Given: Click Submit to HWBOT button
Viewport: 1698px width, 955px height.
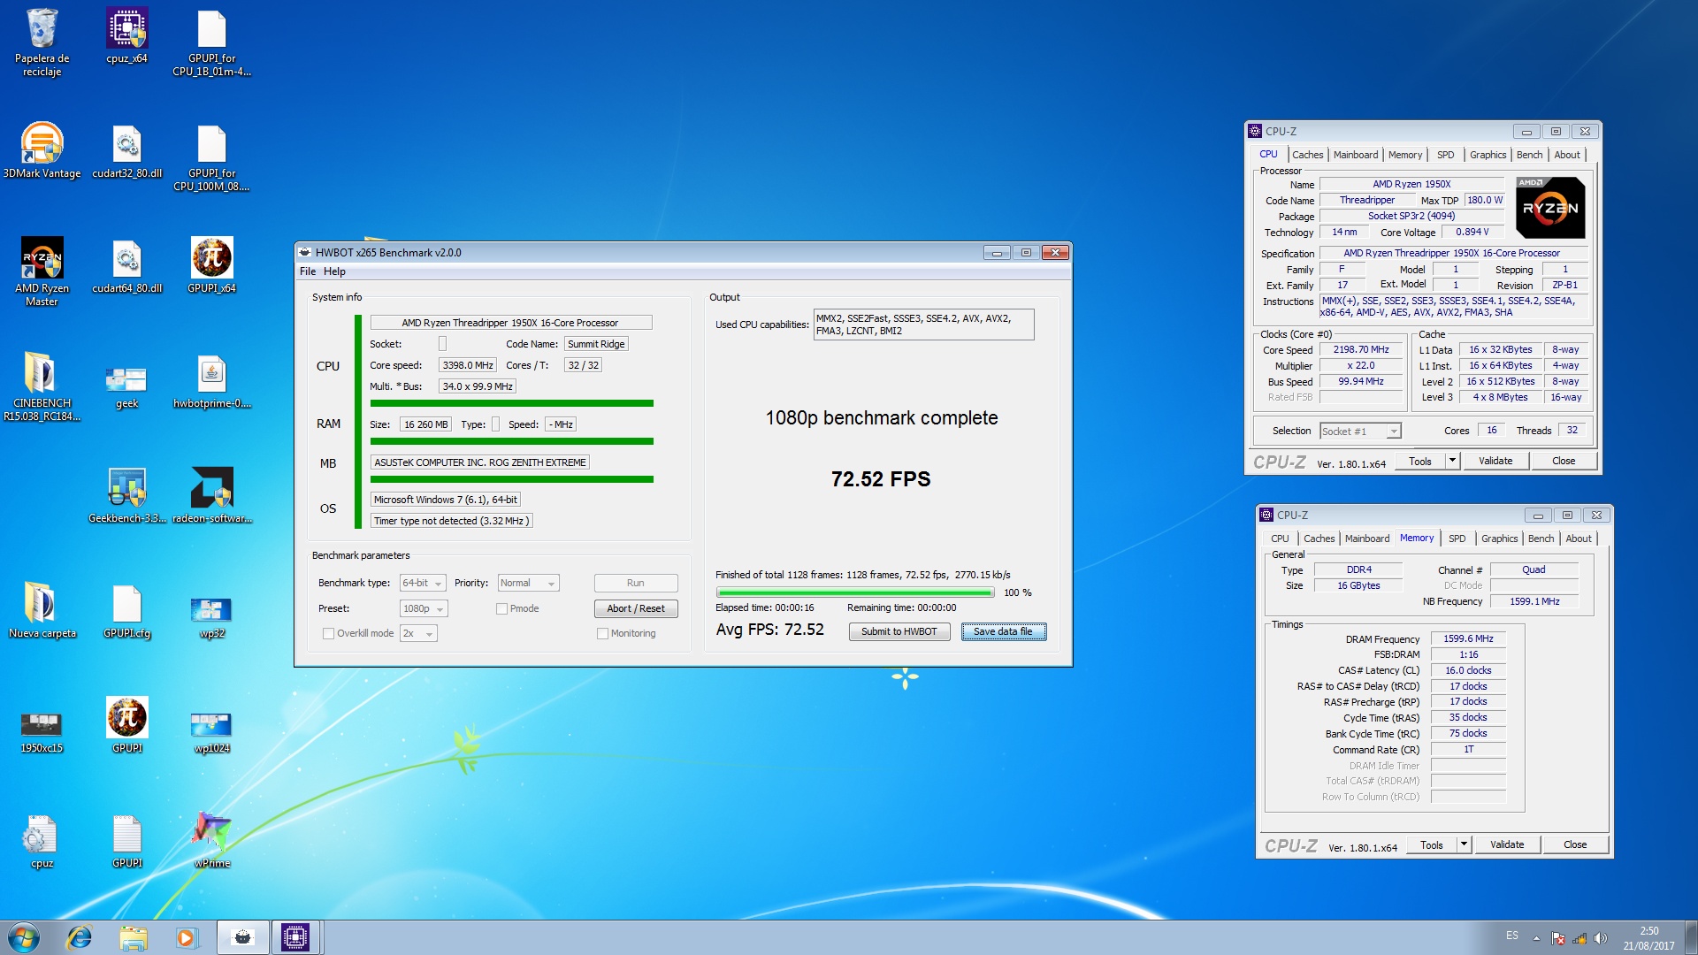Looking at the screenshot, I should (899, 631).
